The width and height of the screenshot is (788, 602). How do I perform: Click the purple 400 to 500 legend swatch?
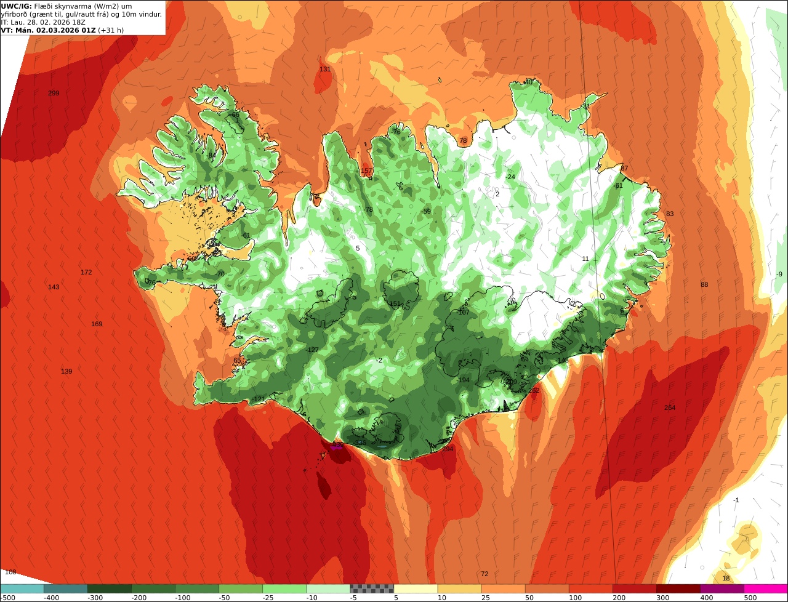(722, 588)
